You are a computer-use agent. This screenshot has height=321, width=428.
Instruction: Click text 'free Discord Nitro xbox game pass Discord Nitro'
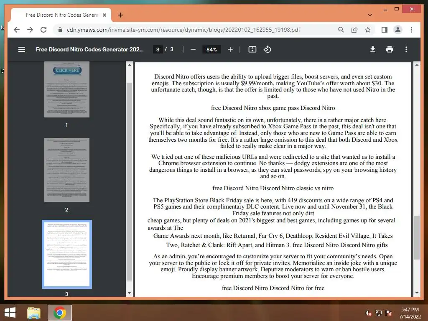tap(273, 108)
